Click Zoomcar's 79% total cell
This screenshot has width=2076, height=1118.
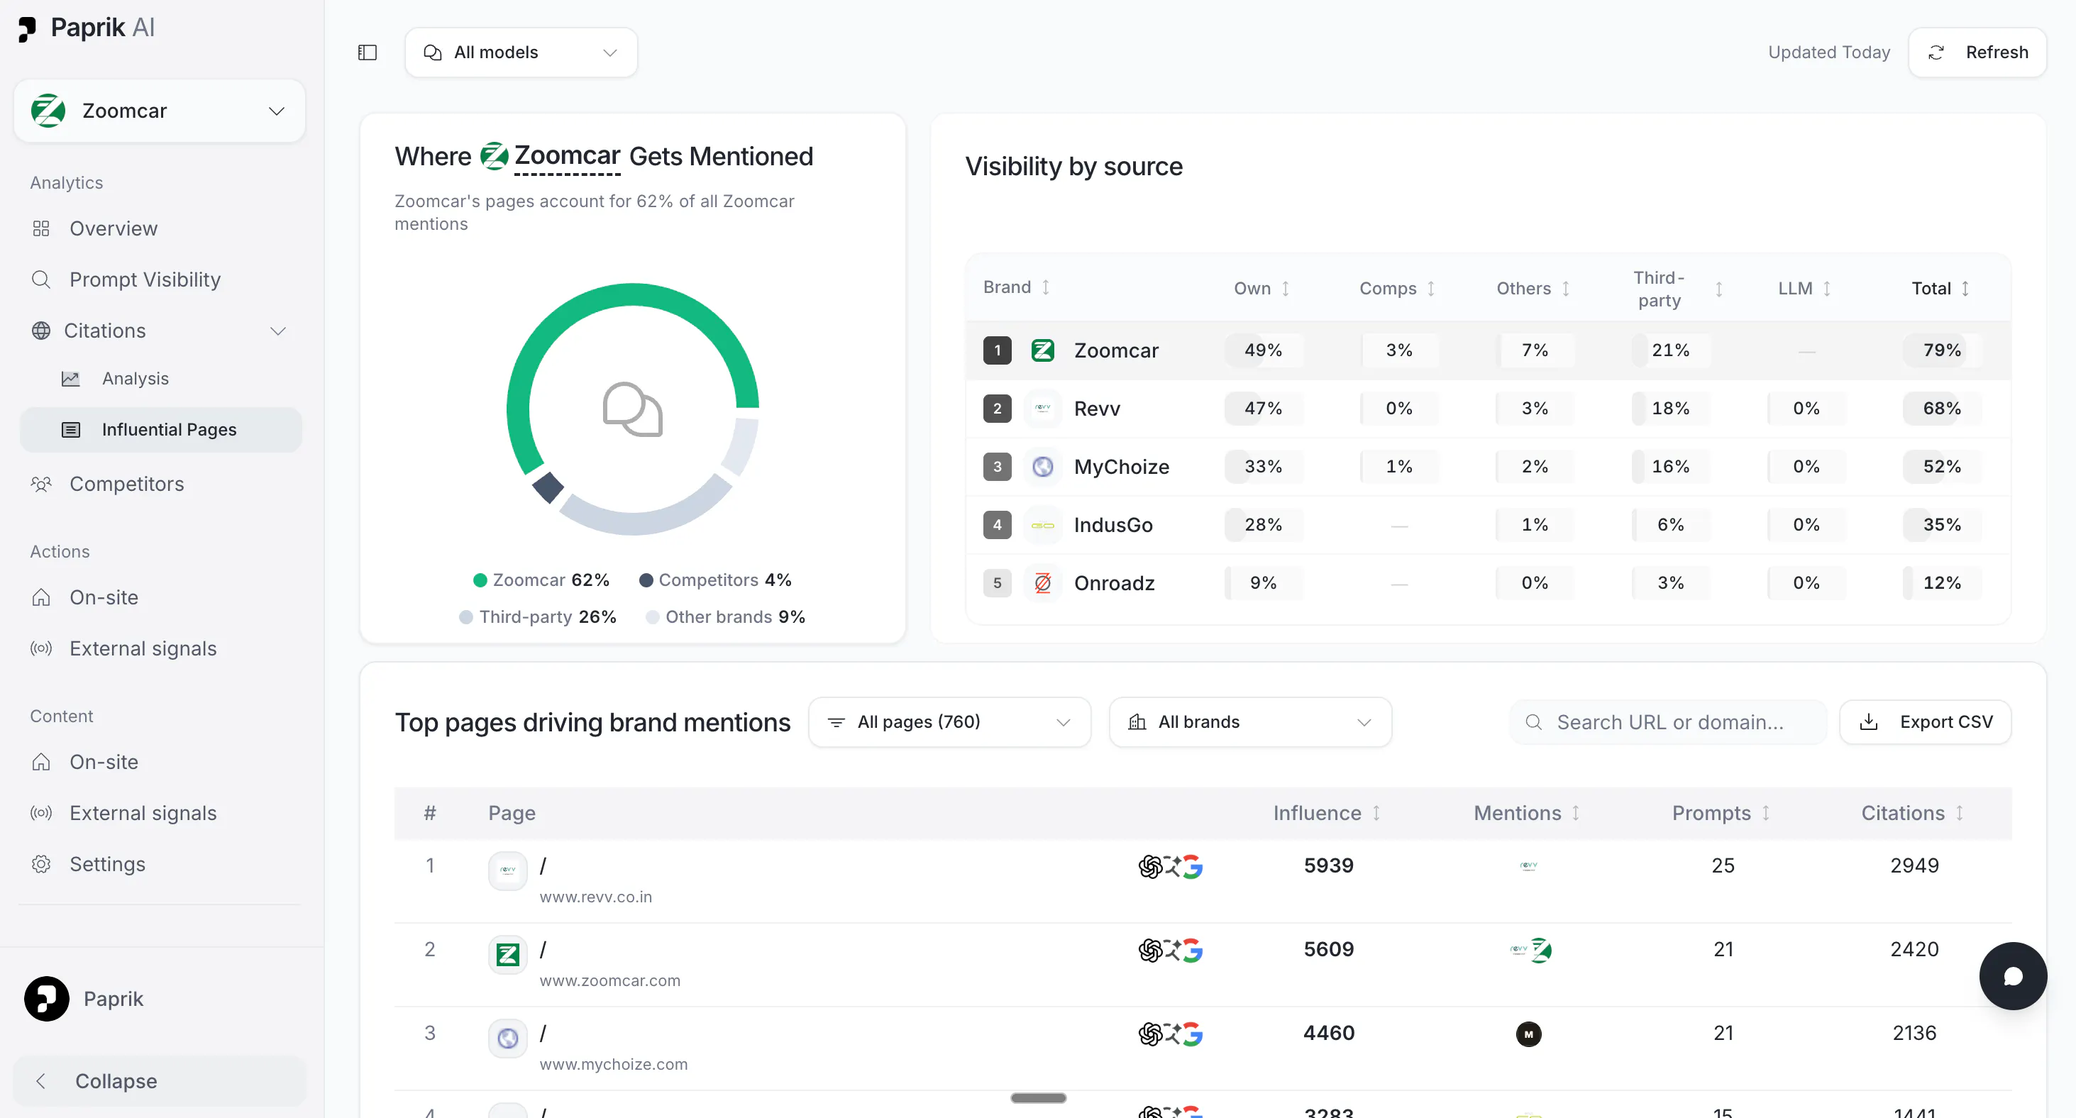1941,350
